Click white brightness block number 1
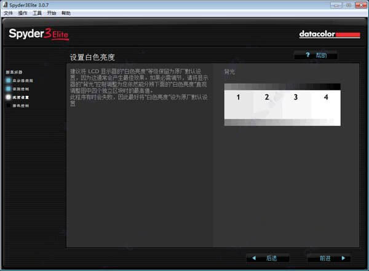The width and height of the screenshot is (369, 271). (239, 104)
